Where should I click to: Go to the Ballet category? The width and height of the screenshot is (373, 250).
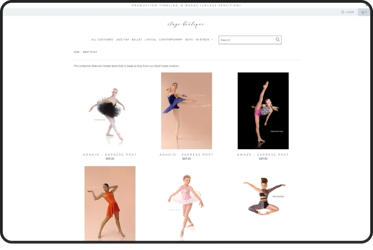tap(137, 40)
